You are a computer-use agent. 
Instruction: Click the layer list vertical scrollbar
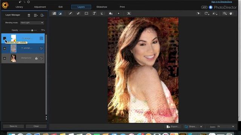(46, 74)
